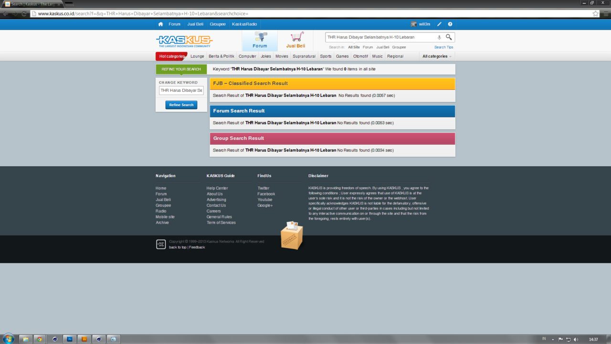Open image viewer app in taskbar
Viewport: 611px width, 344px height.
[114, 339]
